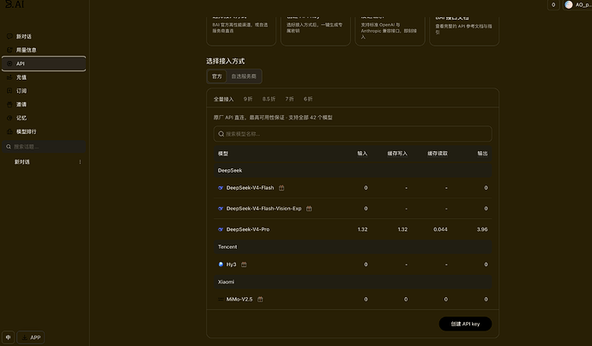Open card about 查看完整的 API 参考文档
The image size is (592, 346).
[464, 31]
